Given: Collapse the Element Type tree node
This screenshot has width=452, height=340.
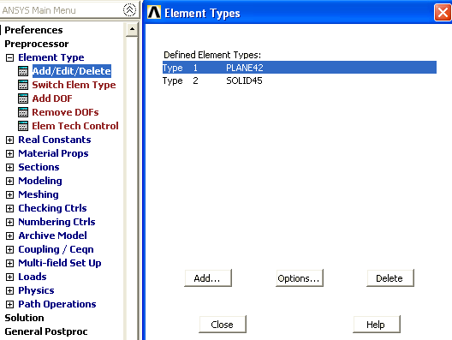Looking at the screenshot, I should tap(9, 57).
